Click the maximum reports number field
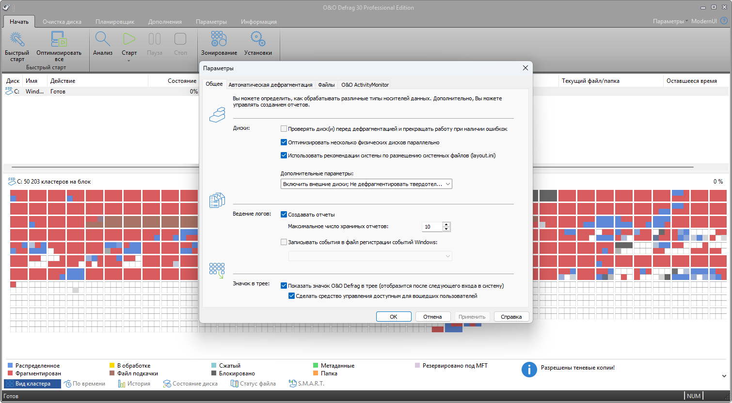Image resolution: width=732 pixels, height=403 pixels. click(x=432, y=227)
